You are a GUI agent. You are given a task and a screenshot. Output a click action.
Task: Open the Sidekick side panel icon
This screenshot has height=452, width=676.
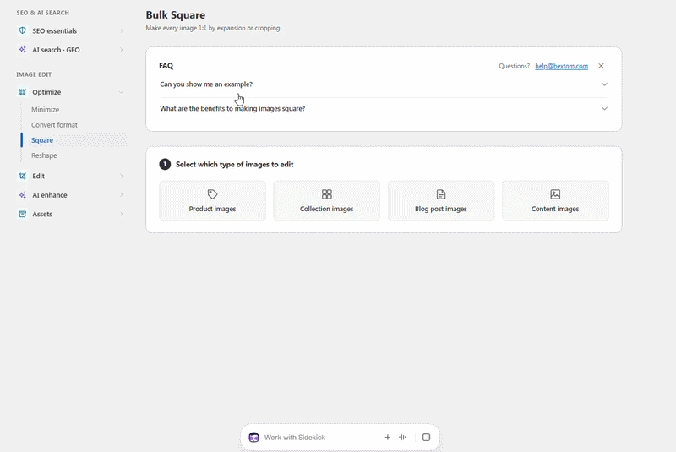click(x=427, y=438)
